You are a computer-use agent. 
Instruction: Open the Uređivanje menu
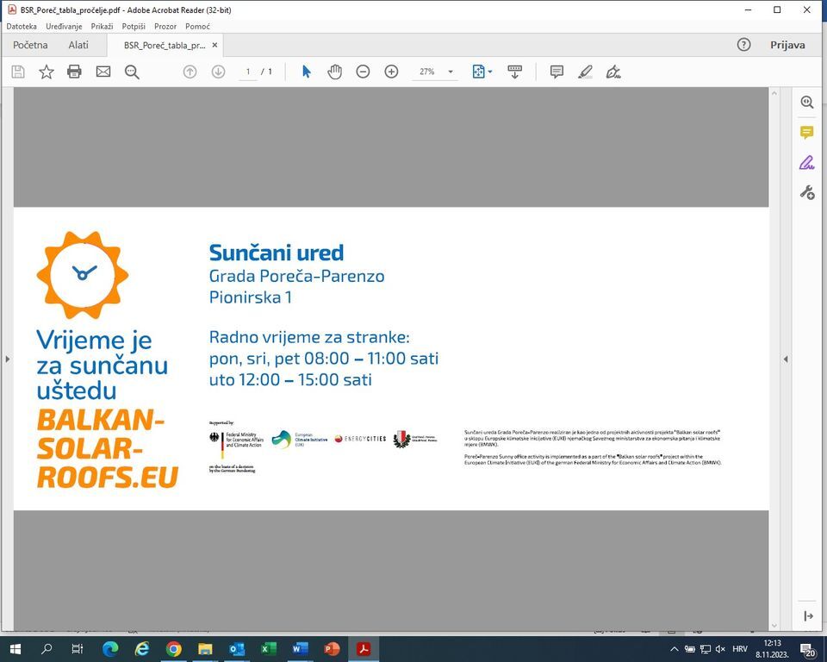pos(64,27)
